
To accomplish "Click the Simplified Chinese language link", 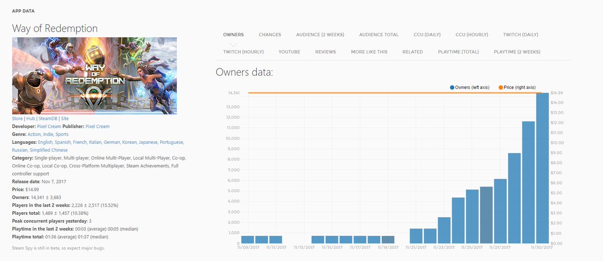I will point(49,150).
